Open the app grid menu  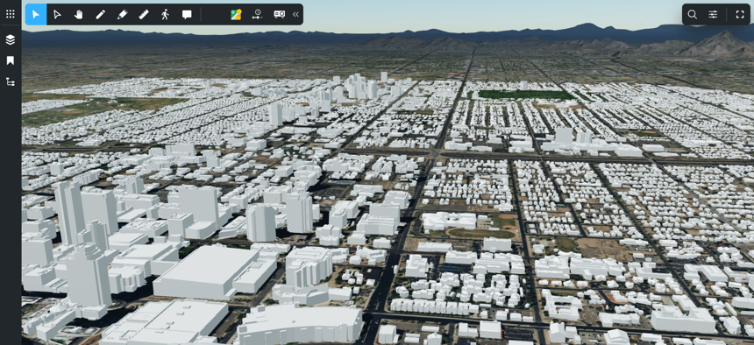point(11,14)
